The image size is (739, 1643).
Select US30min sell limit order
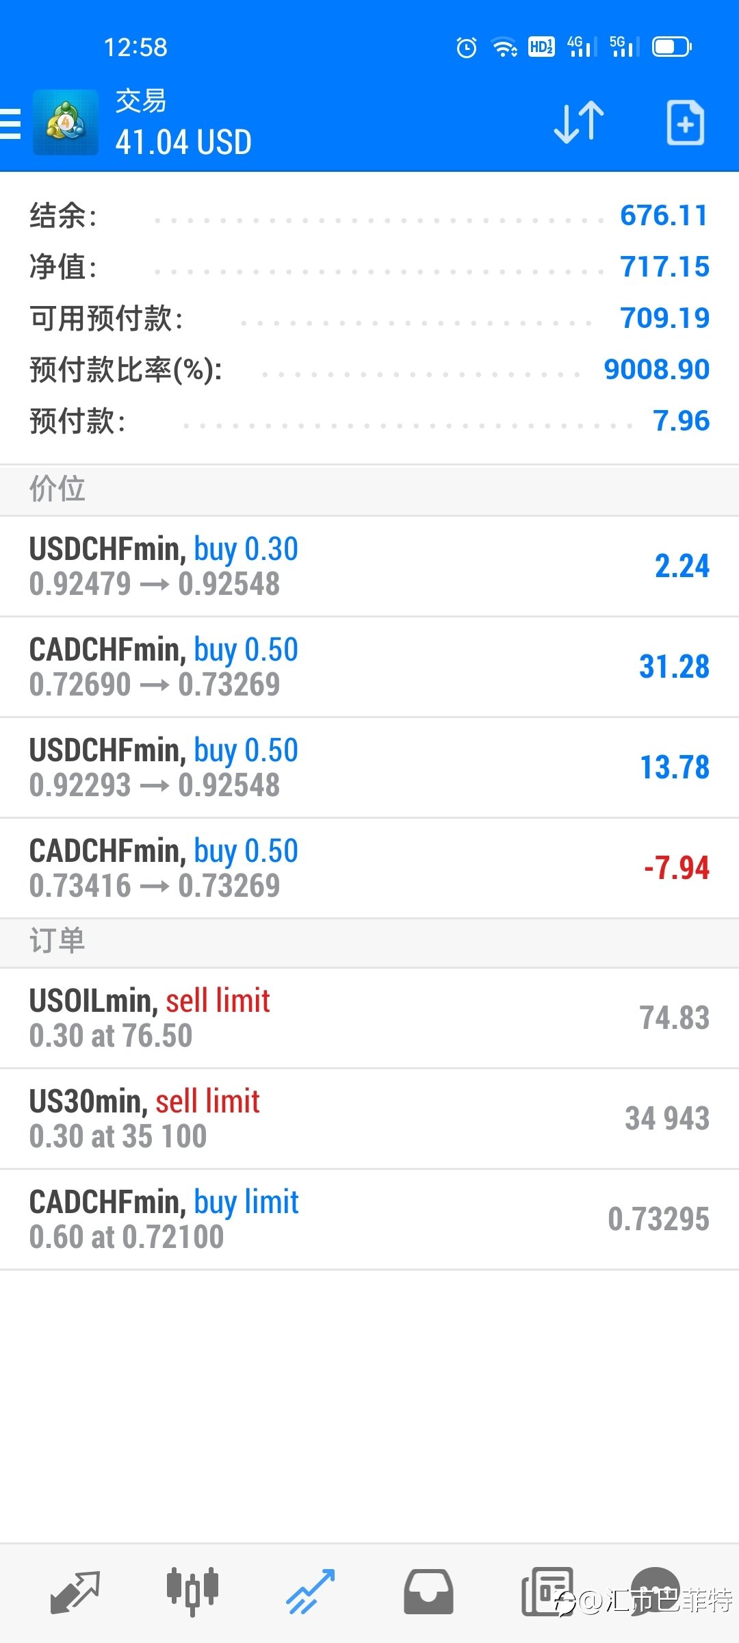(369, 1119)
